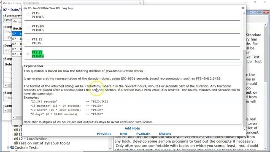Click the out of syllabus topics test icon
Image resolution: width=270 pixels, height=152 pixels.
click(x=16, y=143)
